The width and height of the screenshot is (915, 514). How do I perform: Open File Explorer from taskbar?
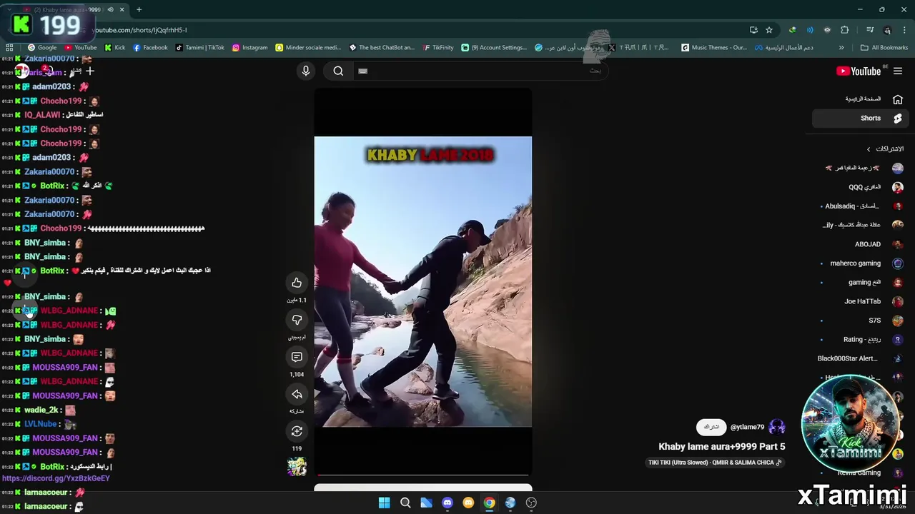pos(426,503)
